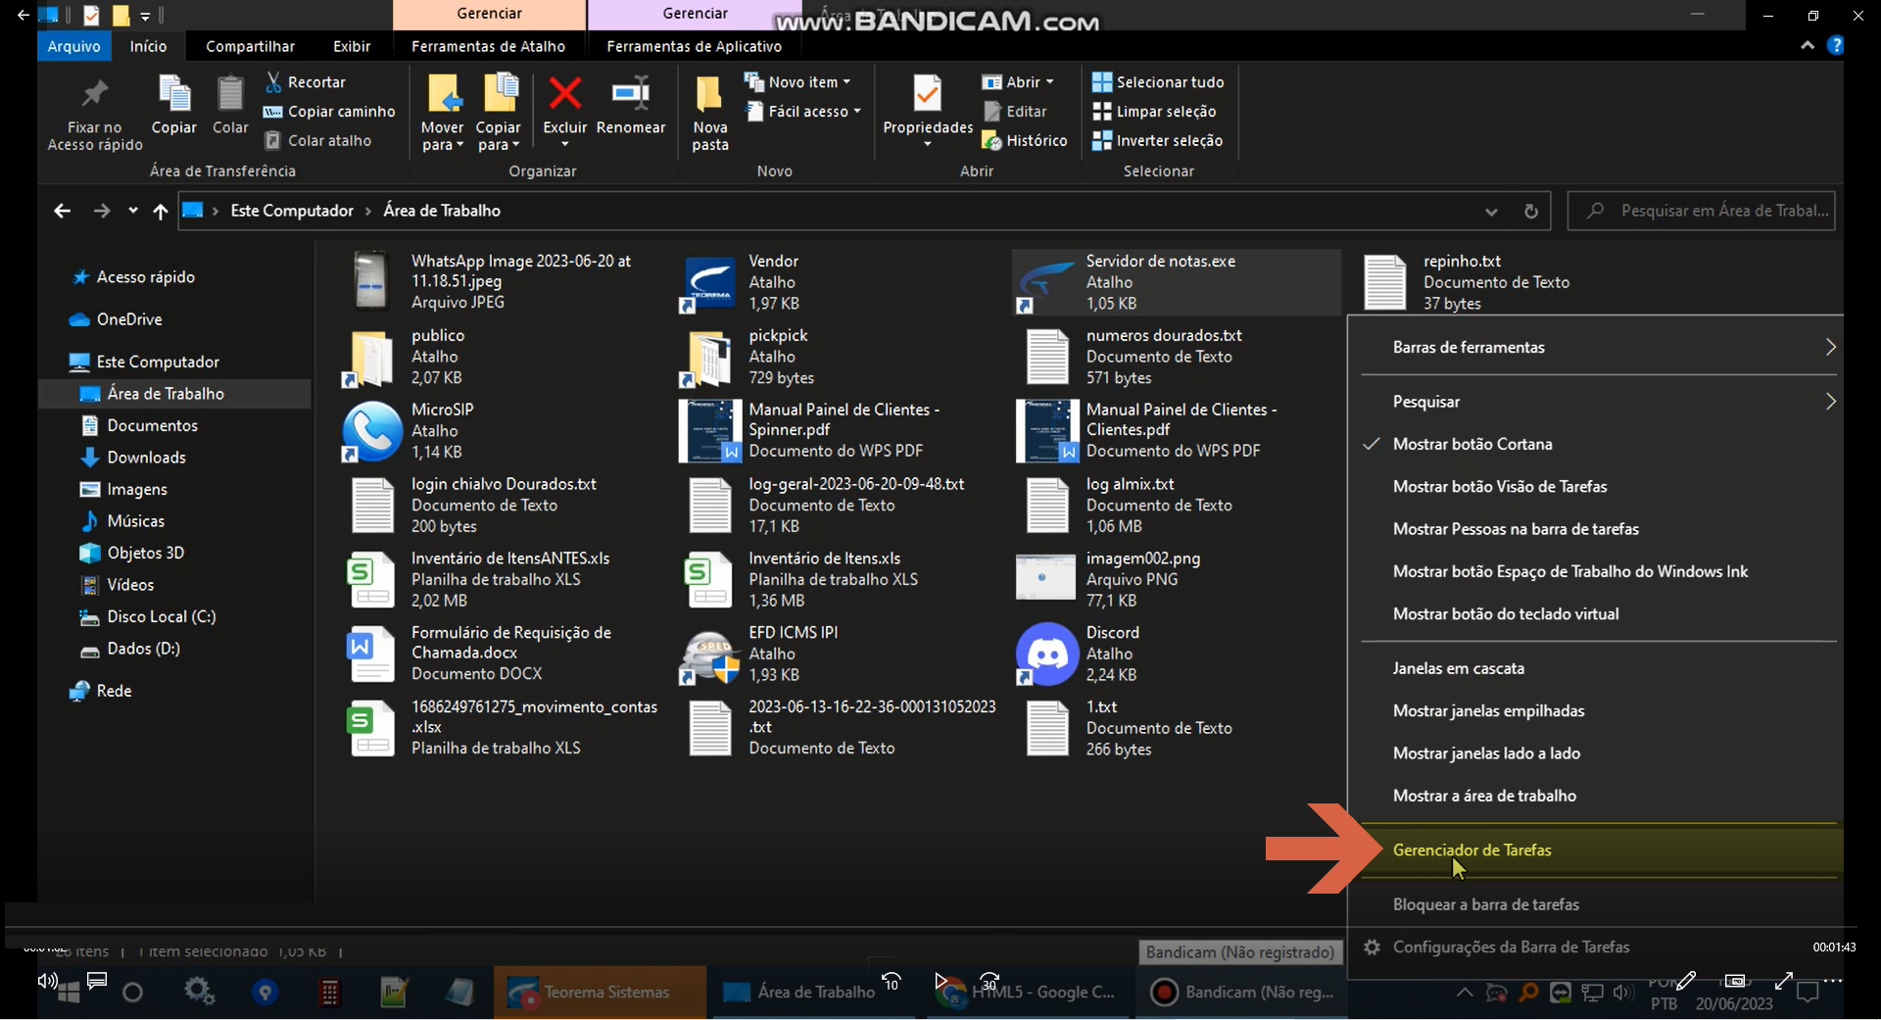
Task: Select the Vendor shortcut file
Action: click(x=710, y=282)
